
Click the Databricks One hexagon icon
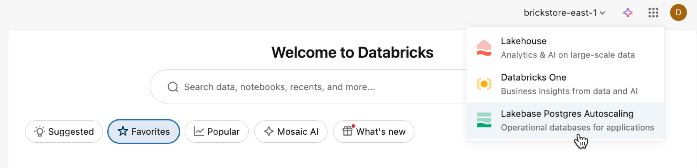click(484, 84)
